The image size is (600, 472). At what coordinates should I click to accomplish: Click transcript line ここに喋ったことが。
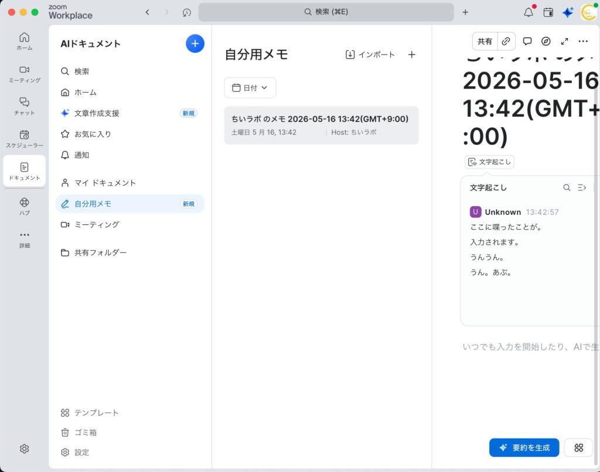[506, 227]
